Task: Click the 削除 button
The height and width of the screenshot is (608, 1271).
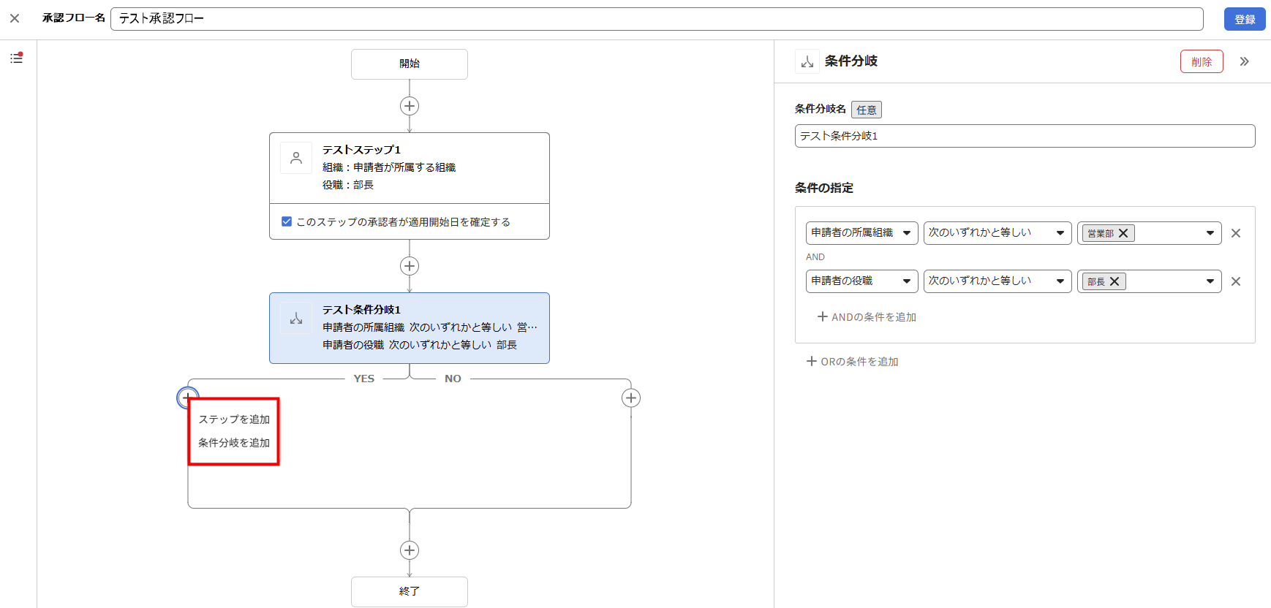Action: click(1201, 61)
